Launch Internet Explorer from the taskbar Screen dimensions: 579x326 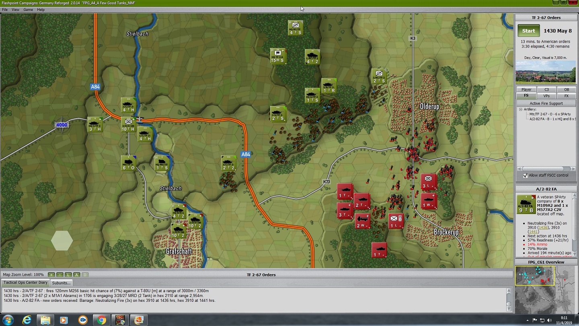[27, 320]
